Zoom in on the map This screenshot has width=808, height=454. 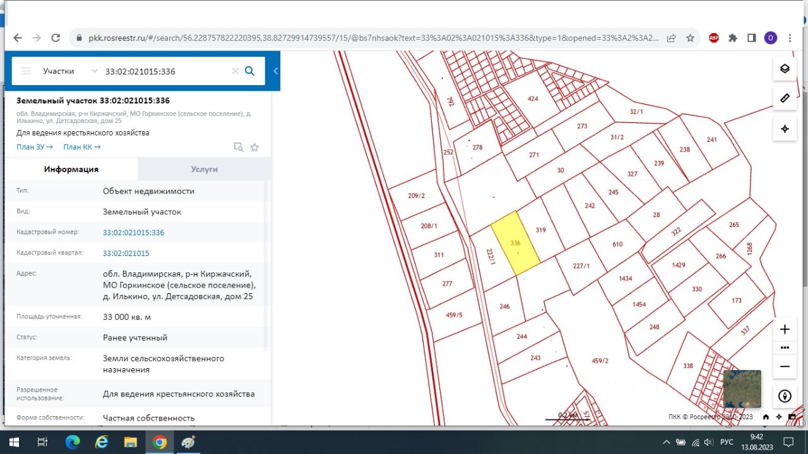785,329
